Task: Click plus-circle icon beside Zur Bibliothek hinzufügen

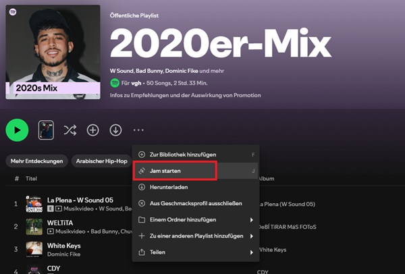Action: click(142, 155)
